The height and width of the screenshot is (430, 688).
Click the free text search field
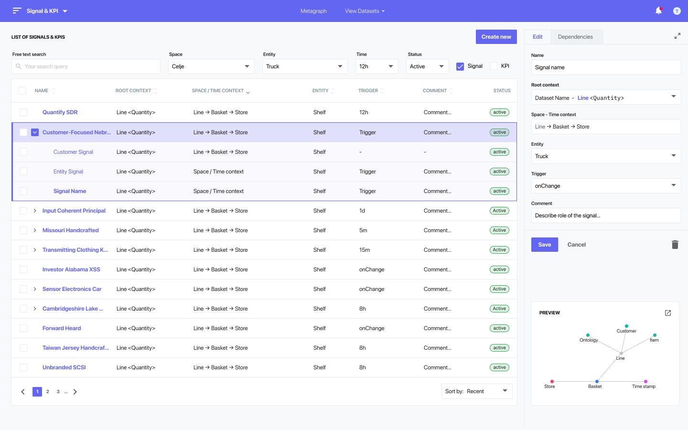point(86,66)
